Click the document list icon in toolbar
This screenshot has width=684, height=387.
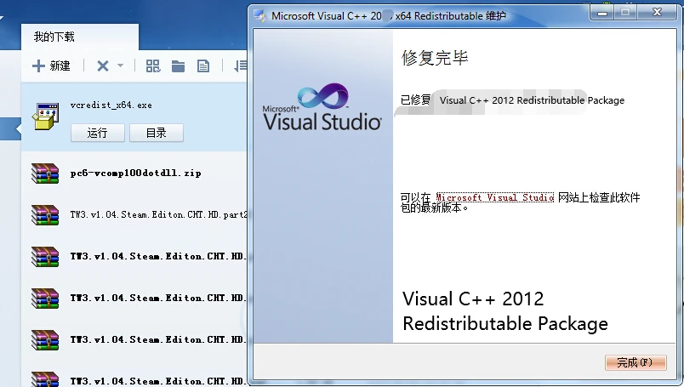tap(202, 65)
